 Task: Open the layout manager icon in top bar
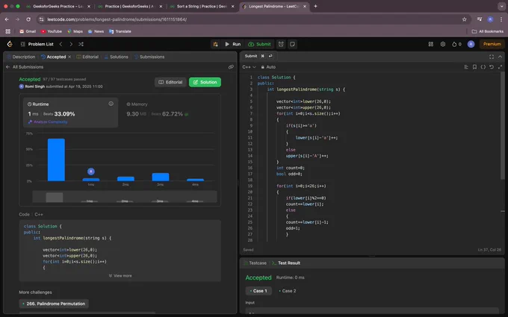point(431,44)
